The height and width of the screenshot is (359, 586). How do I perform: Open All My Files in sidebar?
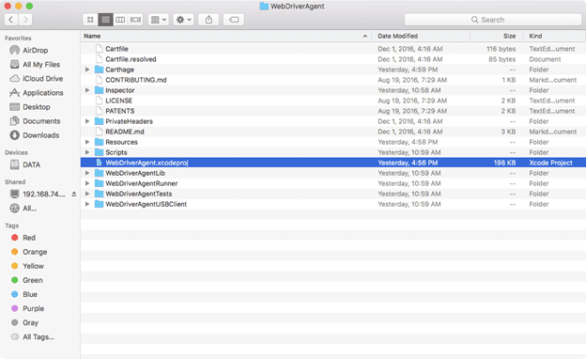pyautogui.click(x=41, y=64)
